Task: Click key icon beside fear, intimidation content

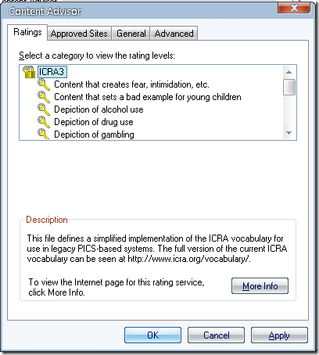Action: 44,84
